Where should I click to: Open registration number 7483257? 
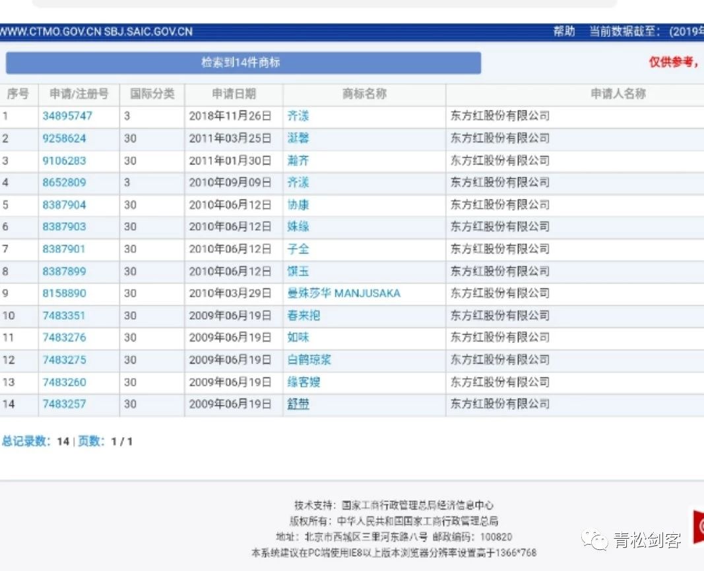point(64,404)
